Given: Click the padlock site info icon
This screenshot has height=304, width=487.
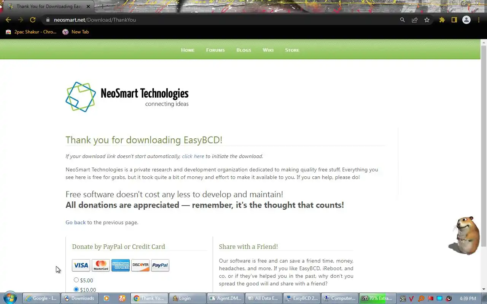Looking at the screenshot, I should [x=48, y=20].
